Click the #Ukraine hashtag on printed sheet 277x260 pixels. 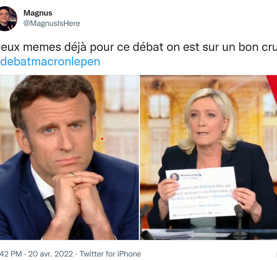click(207, 186)
